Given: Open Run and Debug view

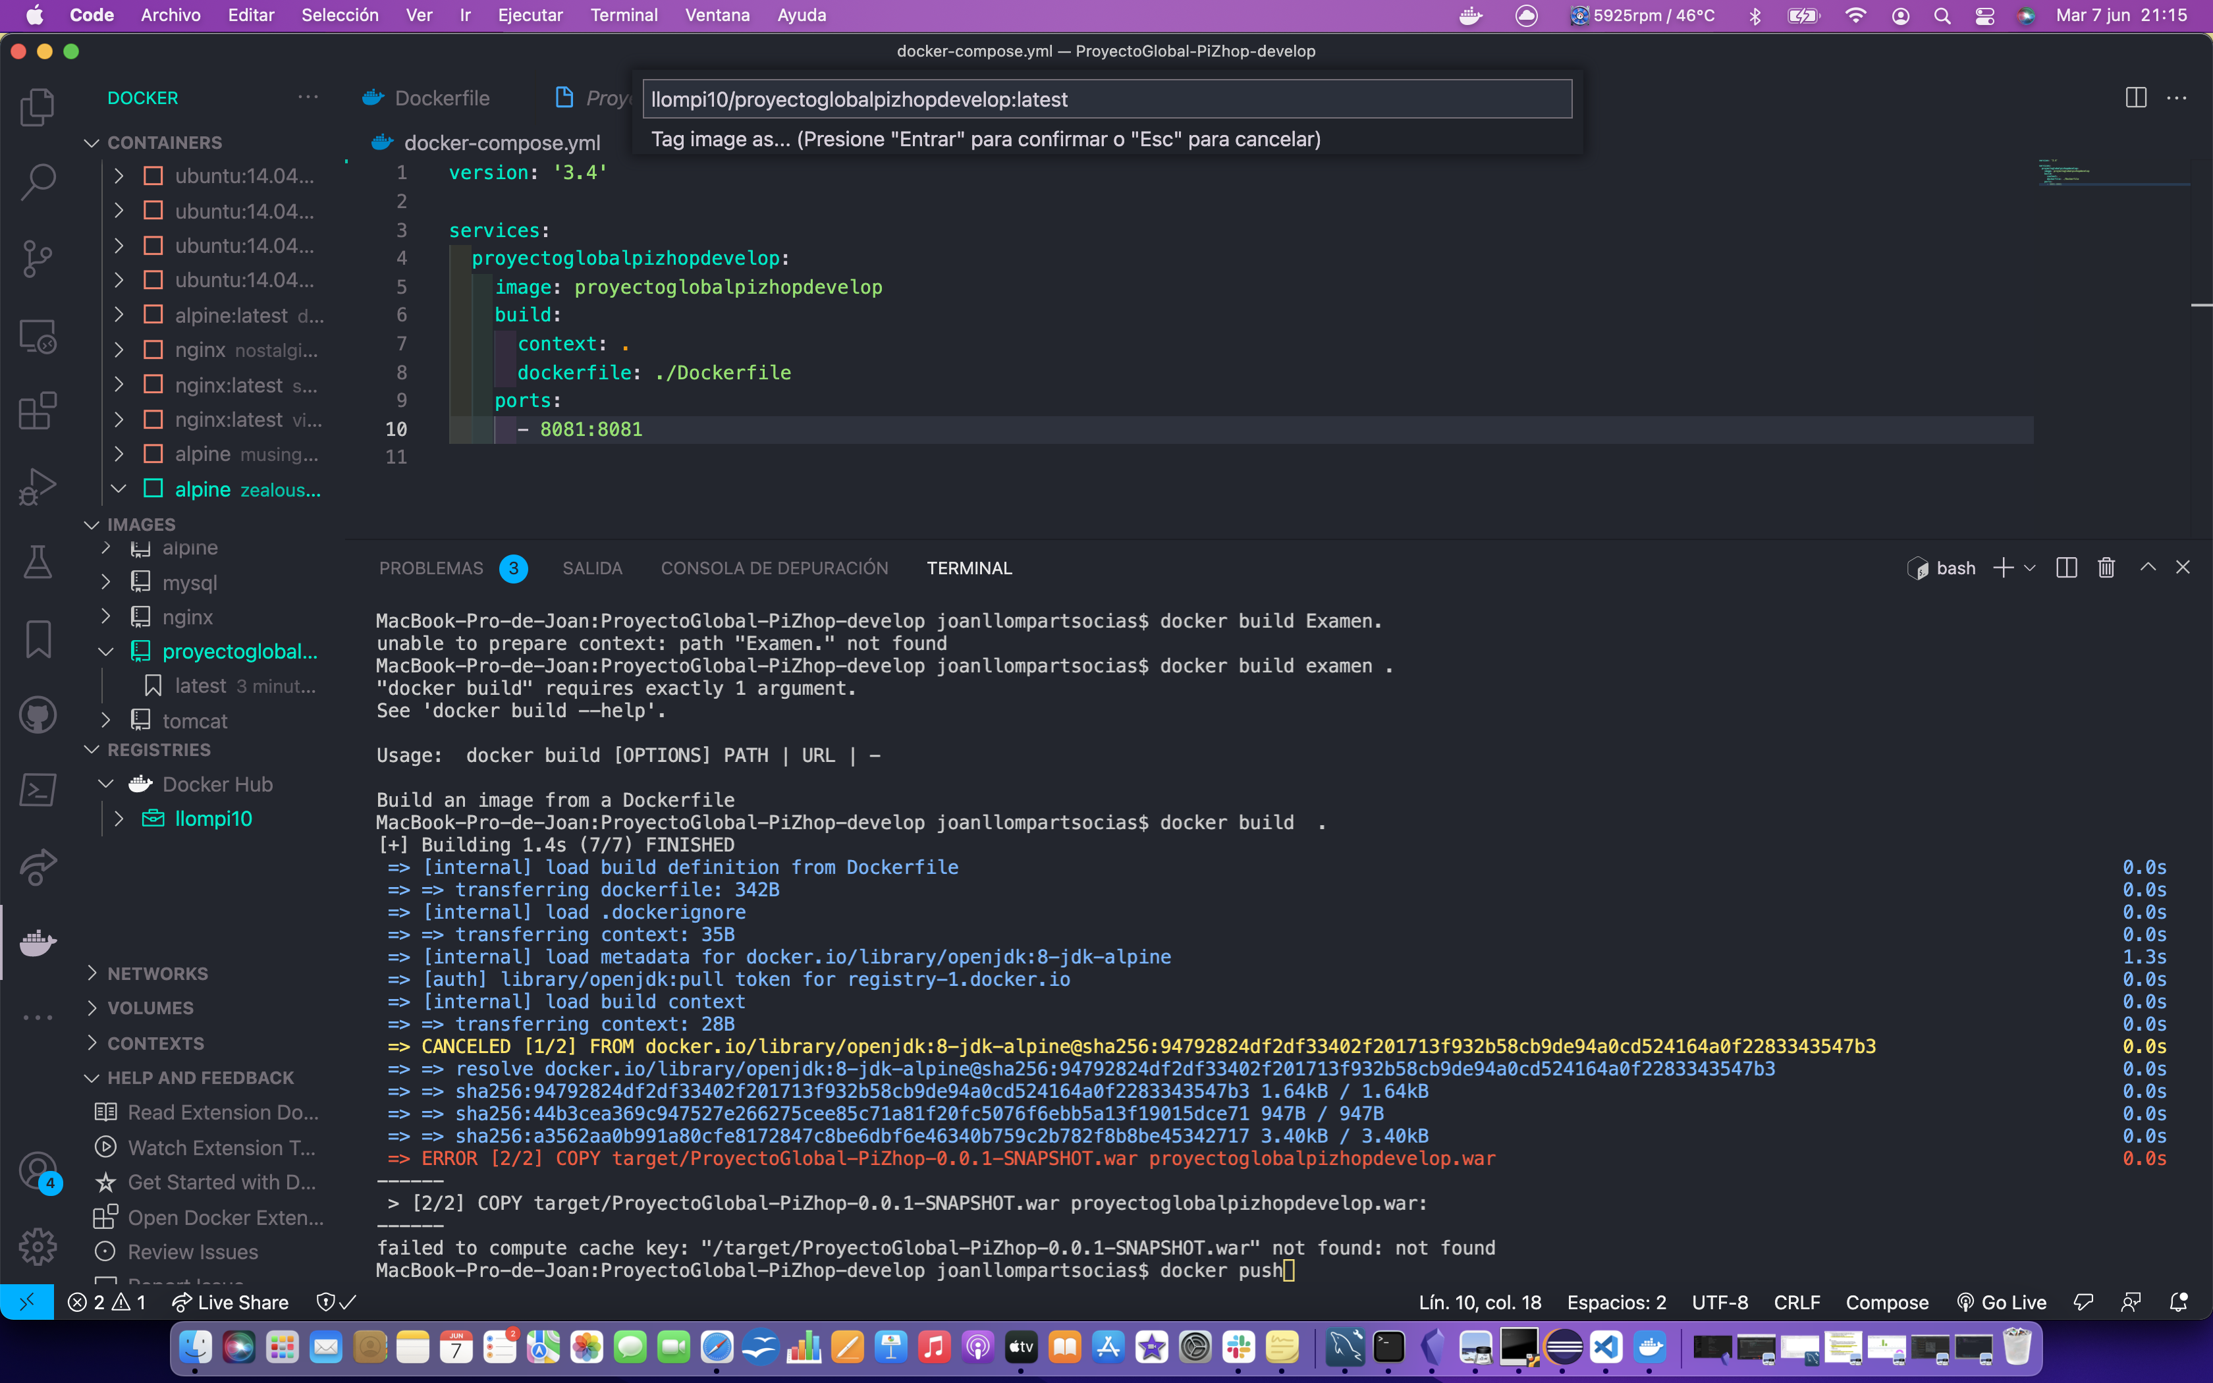Looking at the screenshot, I should click(x=38, y=486).
